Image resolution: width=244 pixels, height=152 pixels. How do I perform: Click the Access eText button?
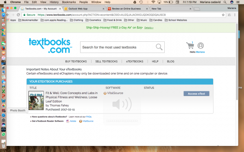[196, 94]
